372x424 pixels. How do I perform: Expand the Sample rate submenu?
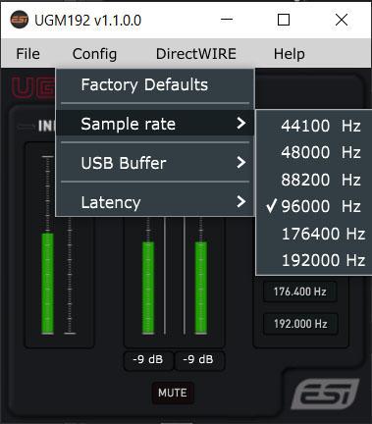[x=155, y=124]
